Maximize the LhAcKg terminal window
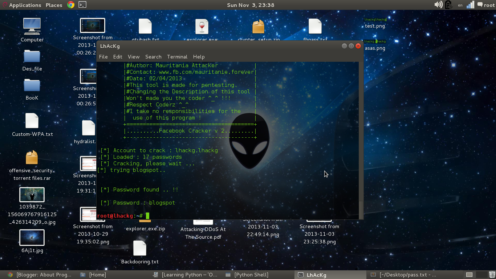This screenshot has width=496, height=279. [x=351, y=46]
